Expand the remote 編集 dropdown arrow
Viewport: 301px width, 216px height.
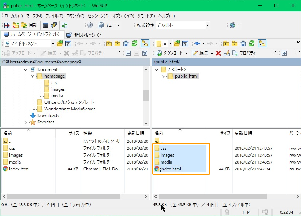tap(212, 53)
